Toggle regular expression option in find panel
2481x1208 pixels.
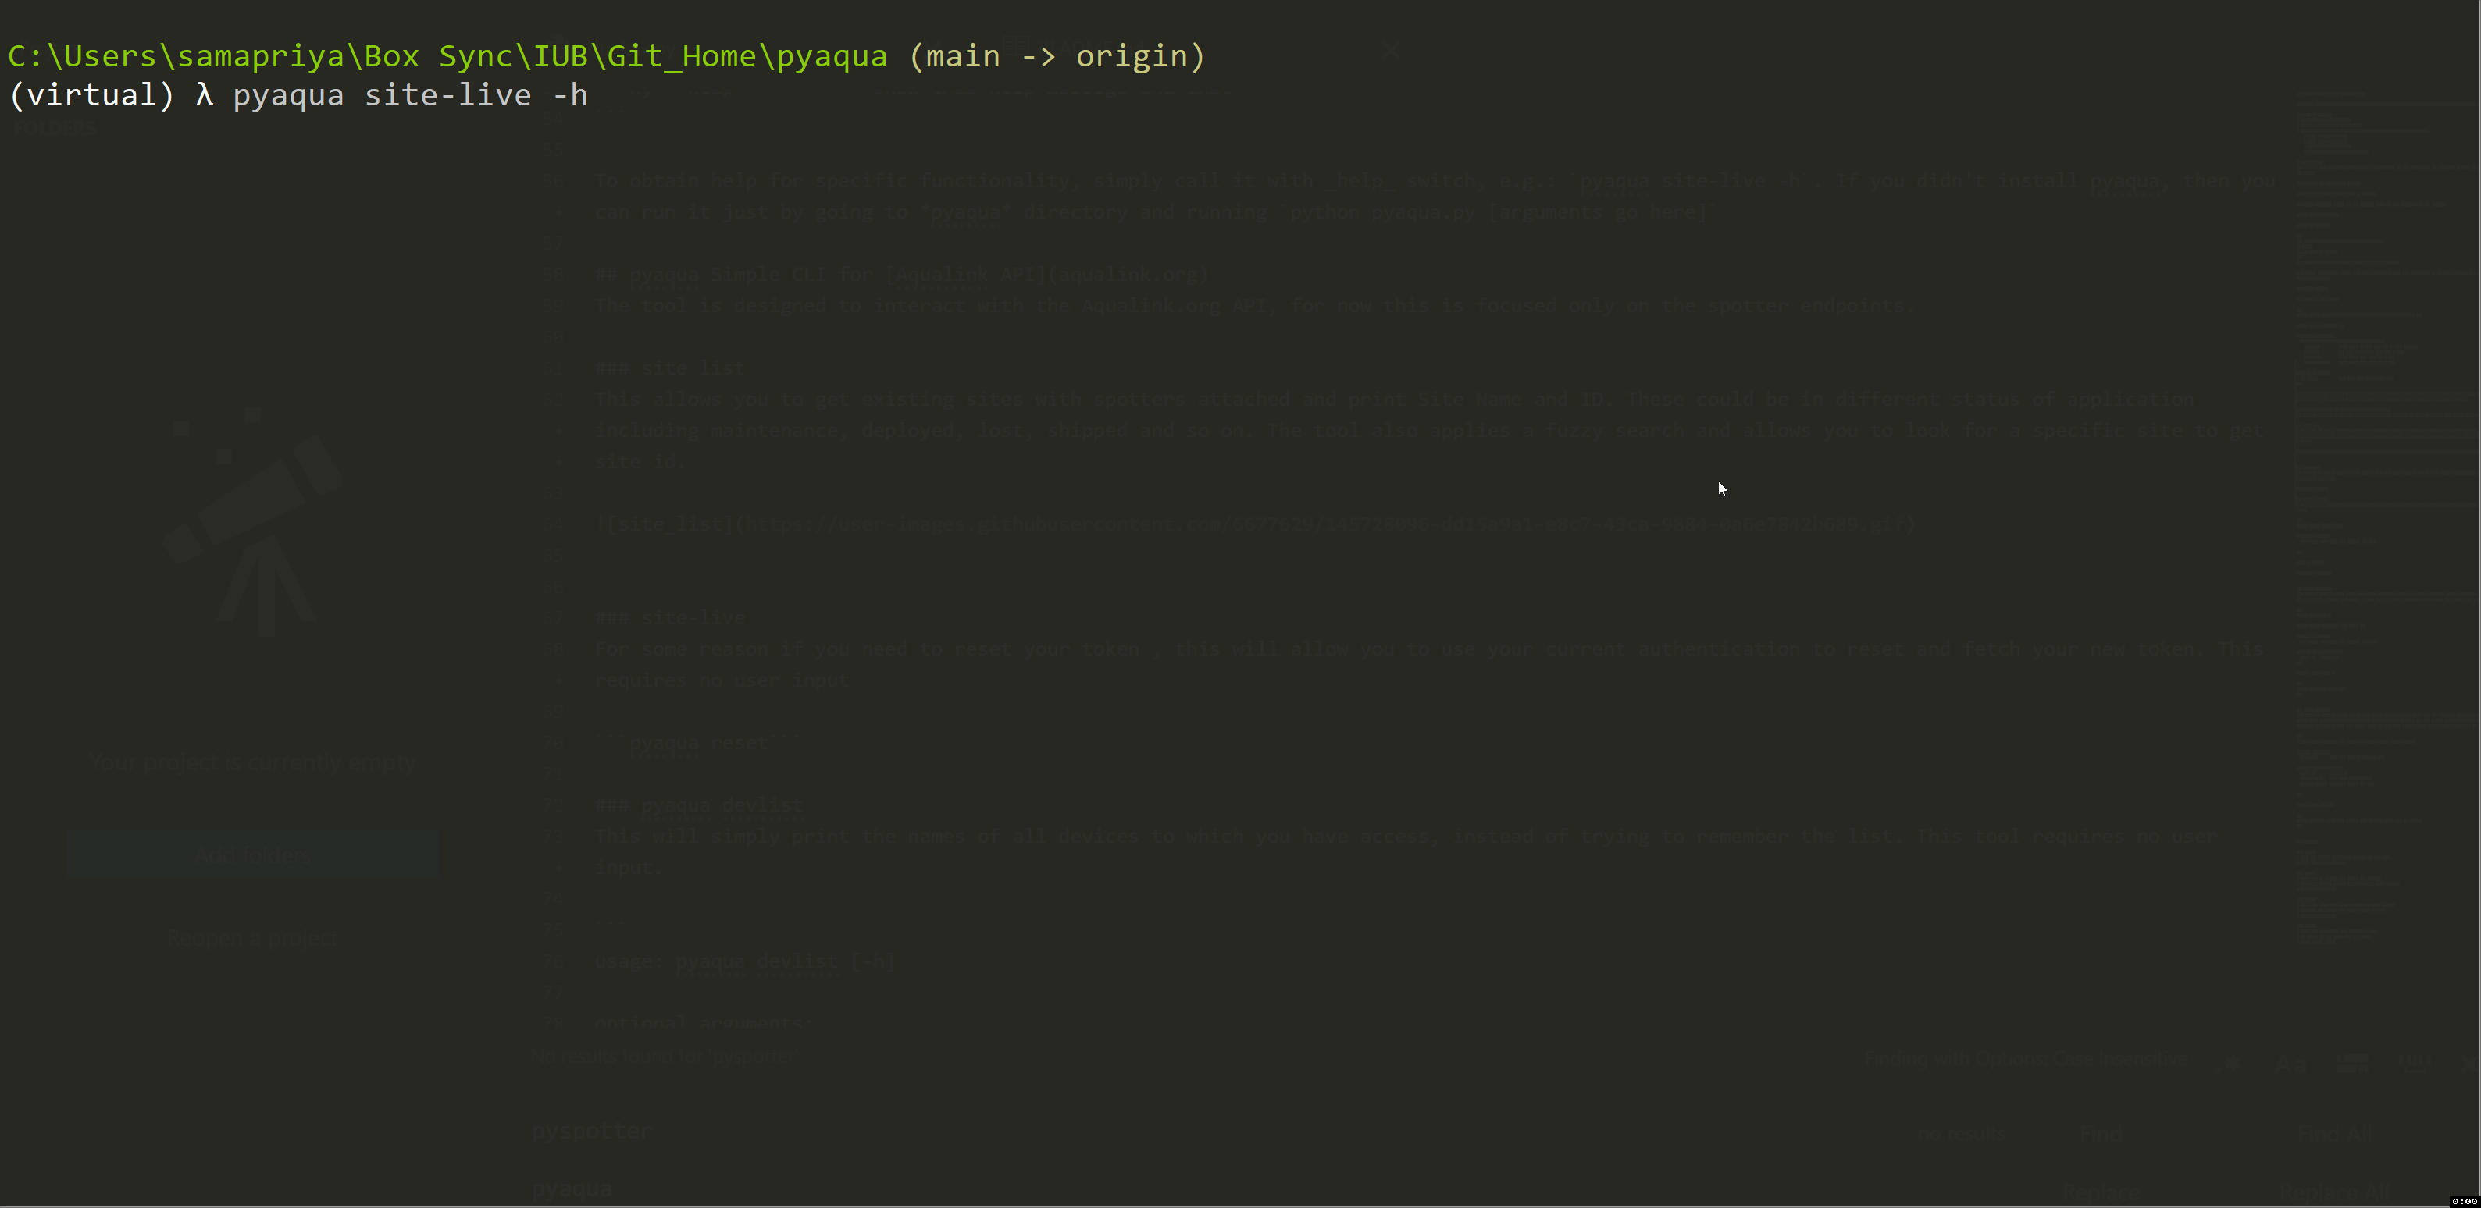pyautogui.click(x=2228, y=1064)
